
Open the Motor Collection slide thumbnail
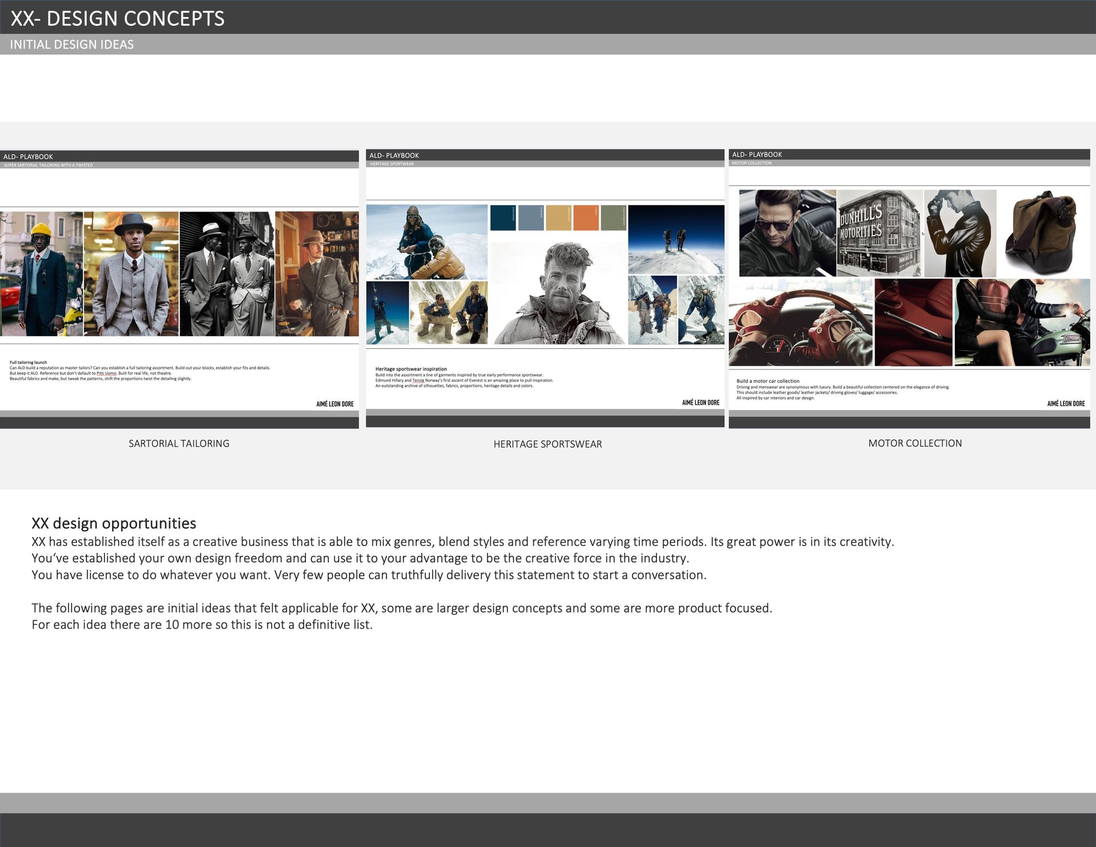[909, 288]
